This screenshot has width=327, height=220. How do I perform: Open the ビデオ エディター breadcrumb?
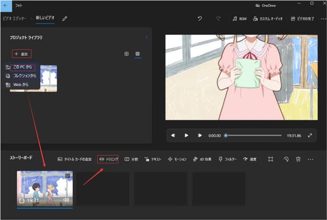click(x=14, y=18)
